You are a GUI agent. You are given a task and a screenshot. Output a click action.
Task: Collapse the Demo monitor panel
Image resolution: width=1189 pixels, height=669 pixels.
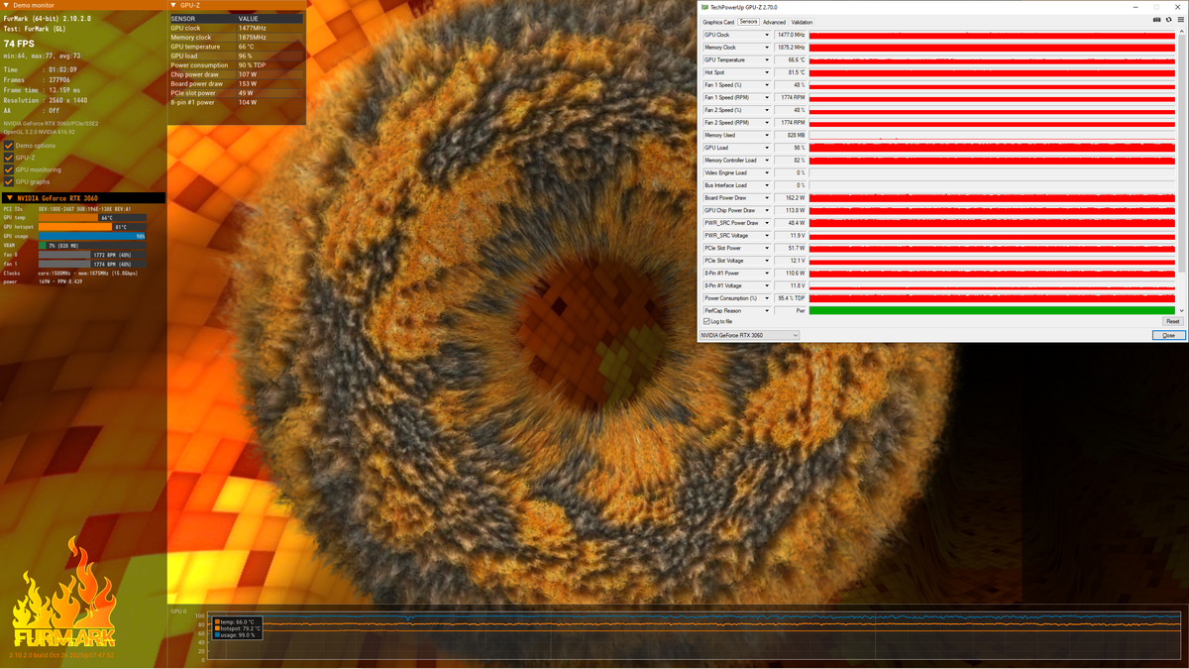pos(6,5)
